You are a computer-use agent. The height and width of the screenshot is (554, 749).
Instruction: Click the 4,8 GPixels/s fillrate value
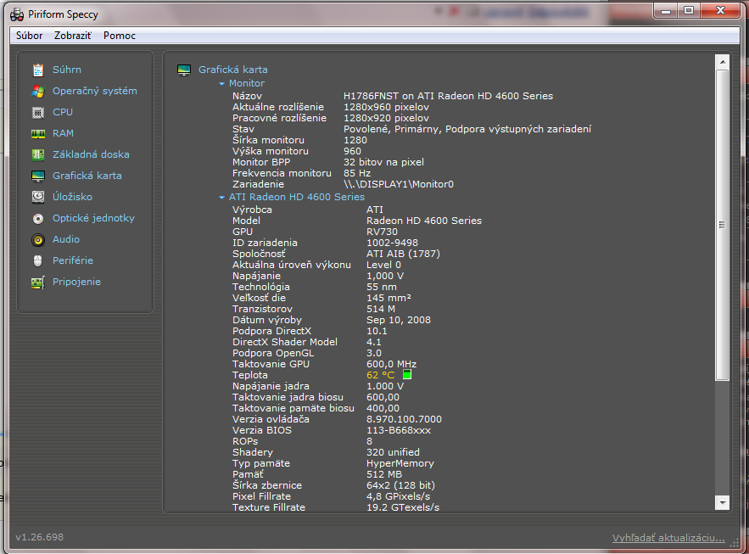(399, 496)
